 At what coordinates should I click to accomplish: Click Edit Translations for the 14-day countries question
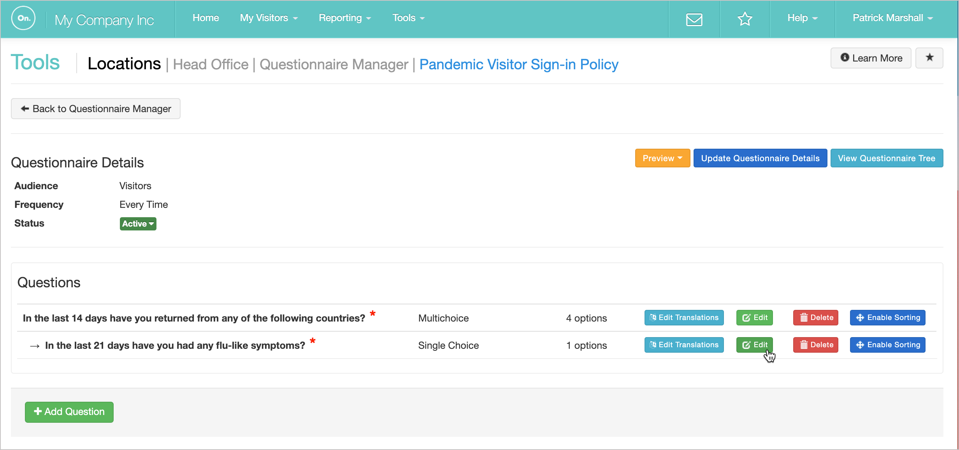click(x=684, y=318)
